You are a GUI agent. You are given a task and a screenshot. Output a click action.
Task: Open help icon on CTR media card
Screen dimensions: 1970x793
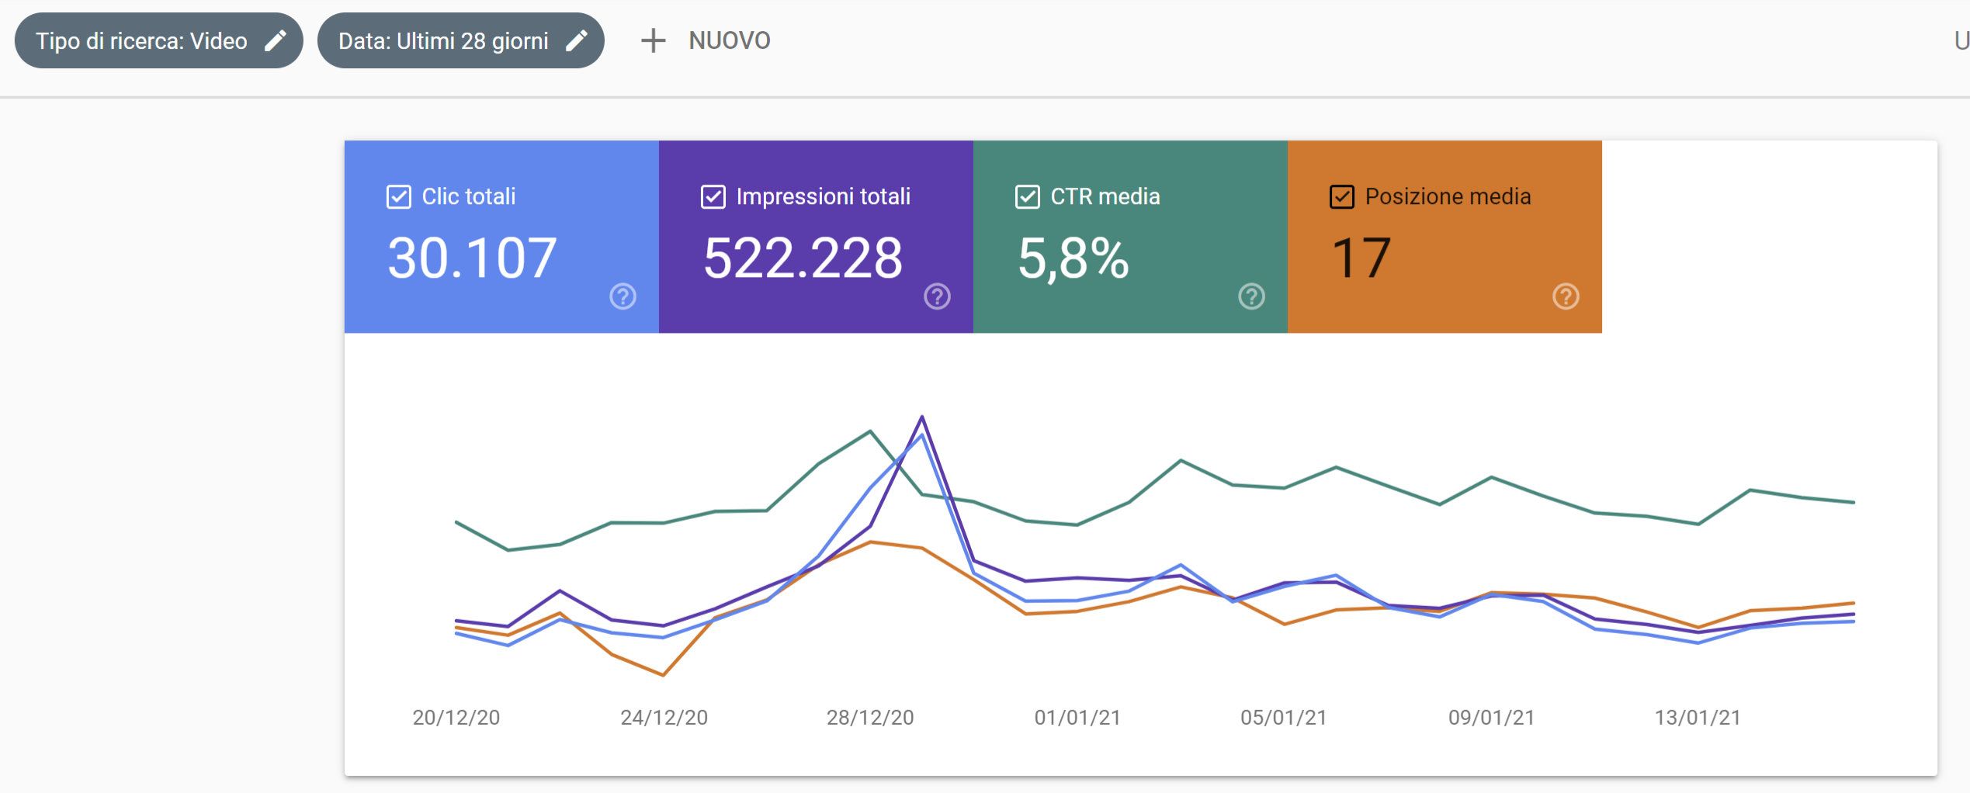point(1251,296)
